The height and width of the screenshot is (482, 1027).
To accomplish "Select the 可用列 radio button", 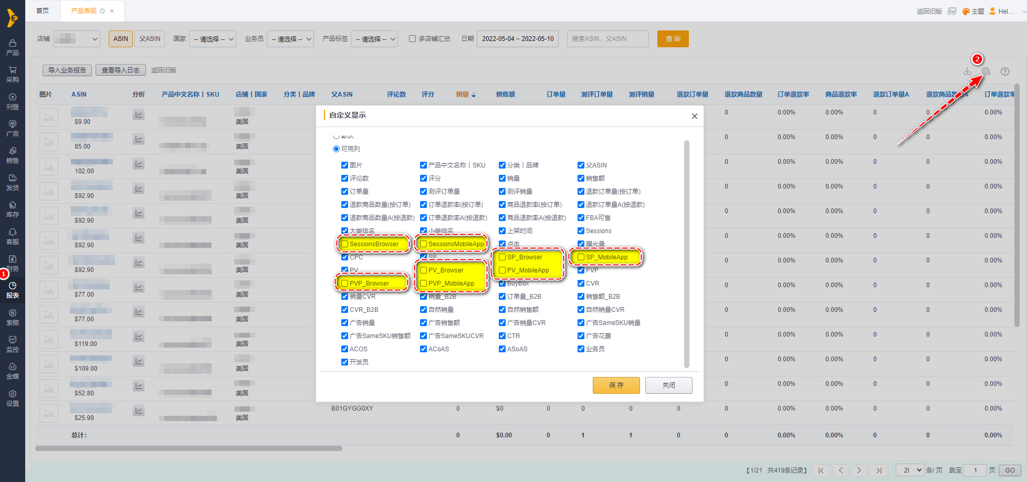I will [336, 149].
